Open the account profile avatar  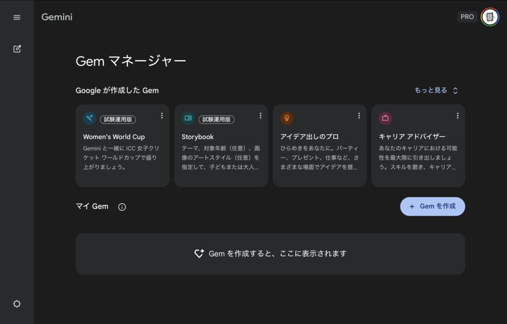[x=490, y=17]
